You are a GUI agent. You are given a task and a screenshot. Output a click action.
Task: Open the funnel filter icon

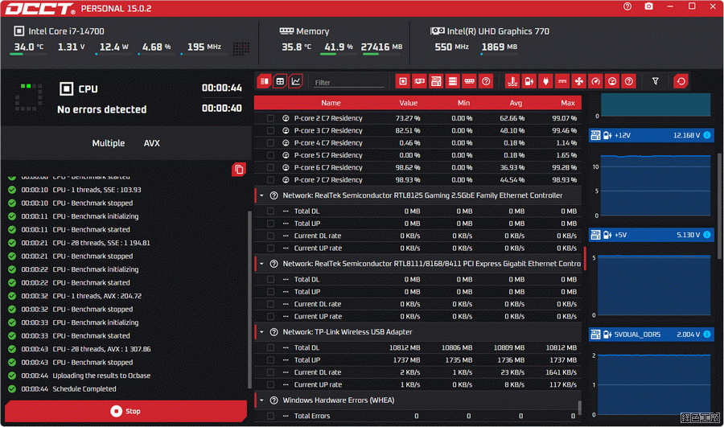coord(656,81)
